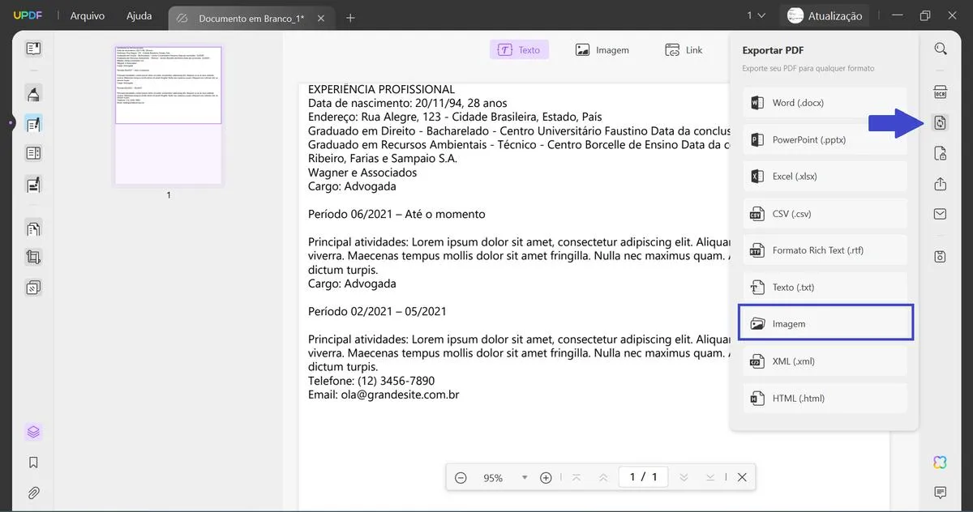
Task: Select the Link editing mode
Action: [x=684, y=49]
